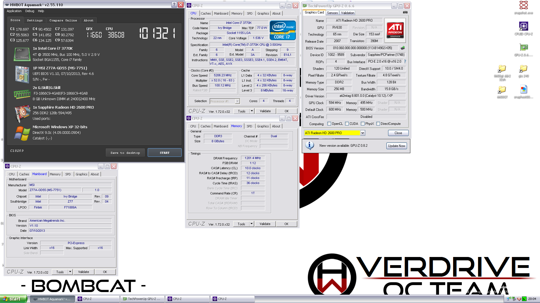Click the help question mark in Aquamark title bar
Image resolution: width=540 pixels, height=303 pixels.
[x=174, y=5]
